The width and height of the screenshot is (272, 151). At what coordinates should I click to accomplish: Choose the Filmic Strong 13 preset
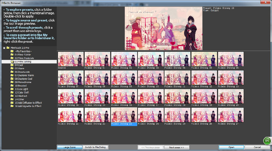[x=231, y=78]
